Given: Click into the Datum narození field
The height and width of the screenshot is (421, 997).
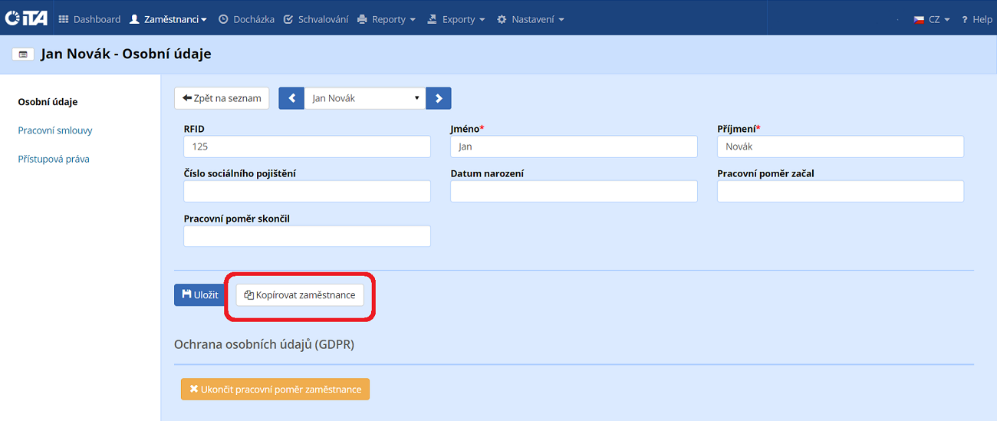Looking at the screenshot, I should (574, 192).
